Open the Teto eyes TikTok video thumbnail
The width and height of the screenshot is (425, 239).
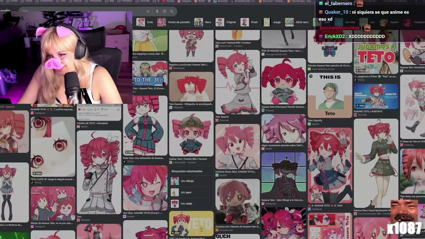53,147
